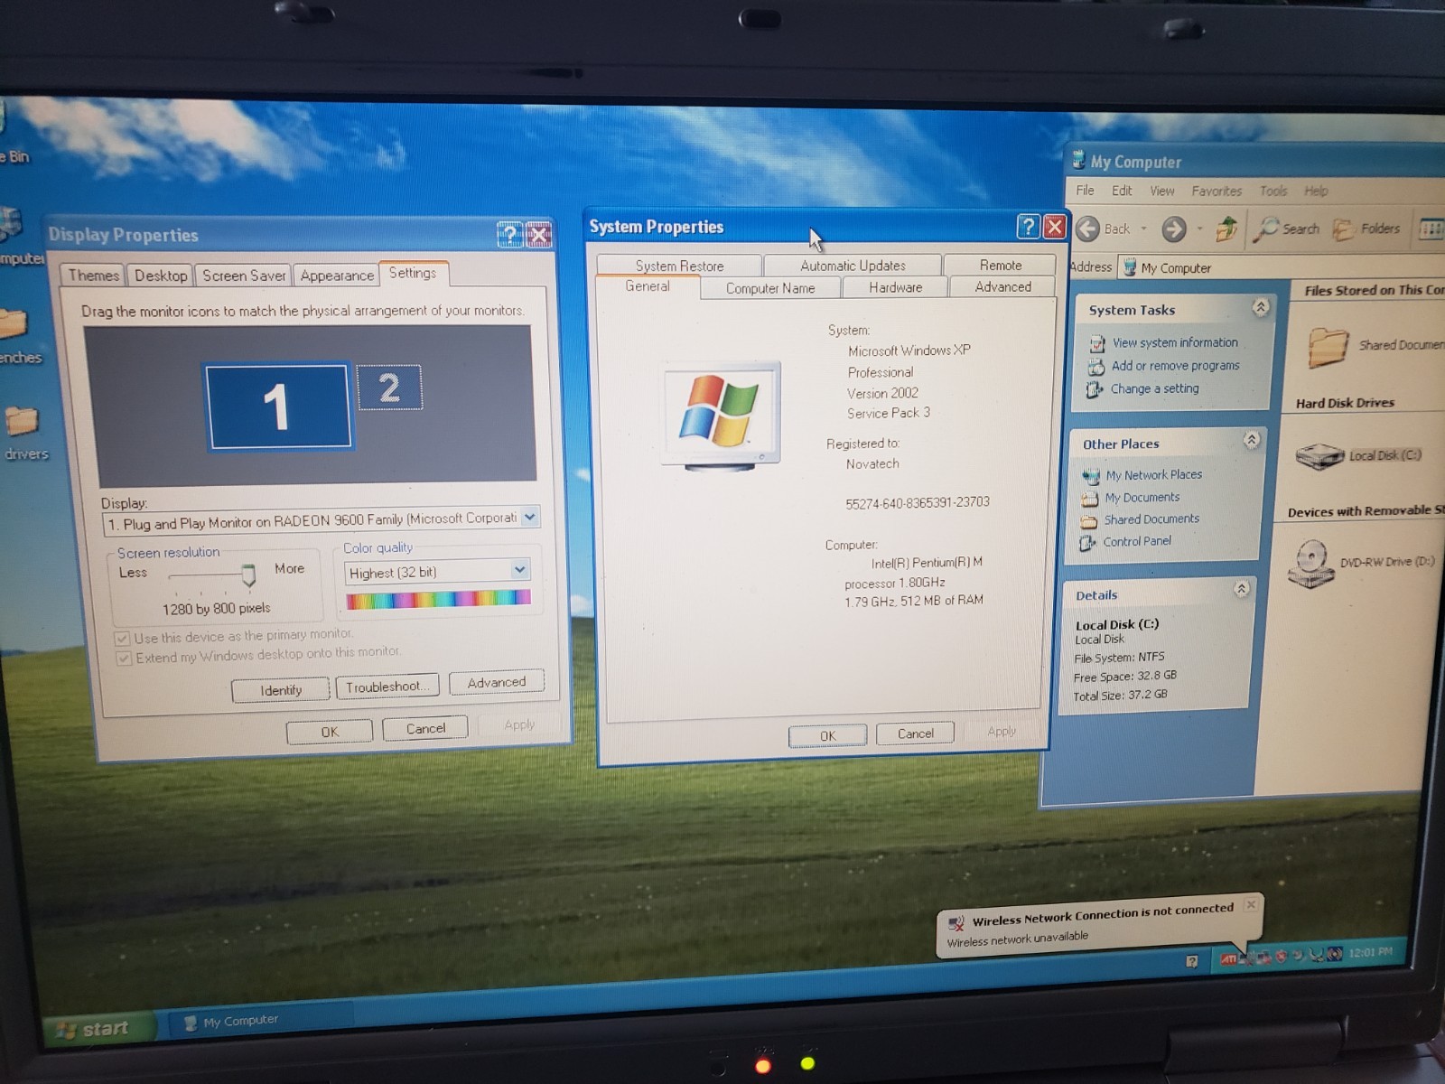Open the Back button history dropdown arrow
The height and width of the screenshot is (1084, 1445).
point(1143,229)
